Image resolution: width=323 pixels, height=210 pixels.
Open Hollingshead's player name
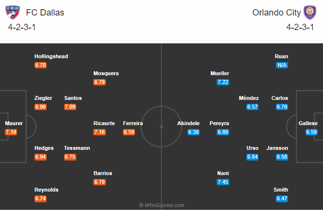pyautogui.click(x=51, y=56)
